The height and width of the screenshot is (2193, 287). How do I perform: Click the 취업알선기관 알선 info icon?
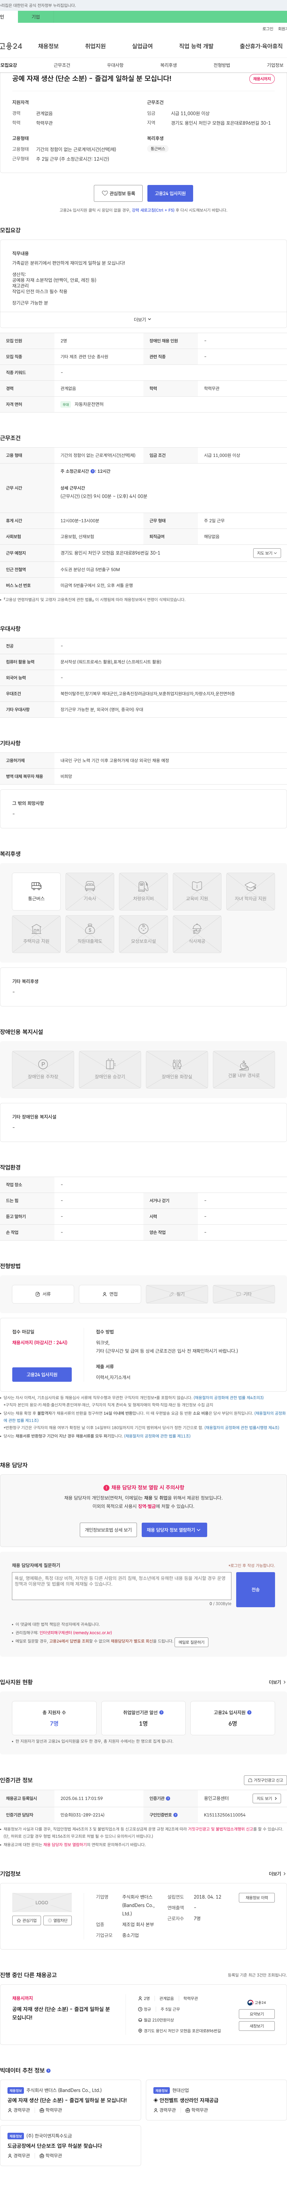point(161,1712)
